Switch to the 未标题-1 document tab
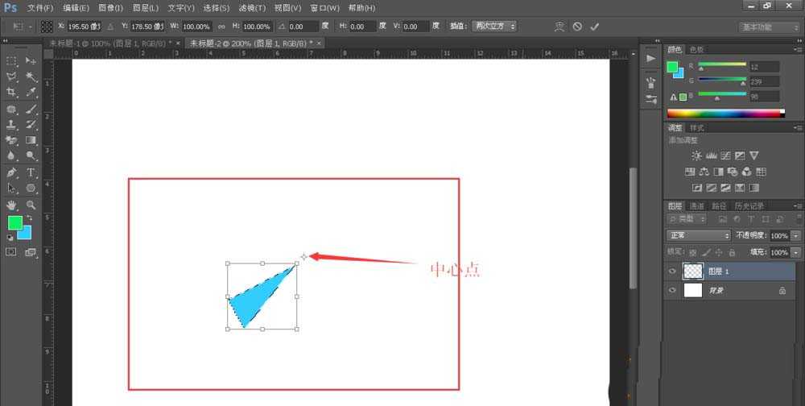 coord(109,43)
